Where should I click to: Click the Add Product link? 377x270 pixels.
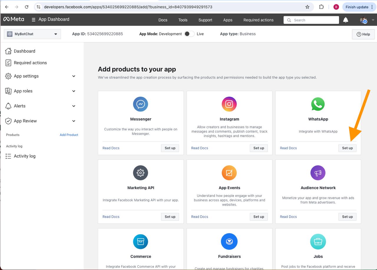click(x=69, y=135)
